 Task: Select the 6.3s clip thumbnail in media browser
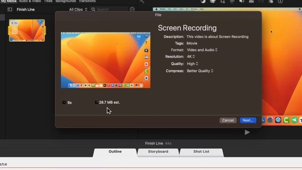[x=27, y=30]
